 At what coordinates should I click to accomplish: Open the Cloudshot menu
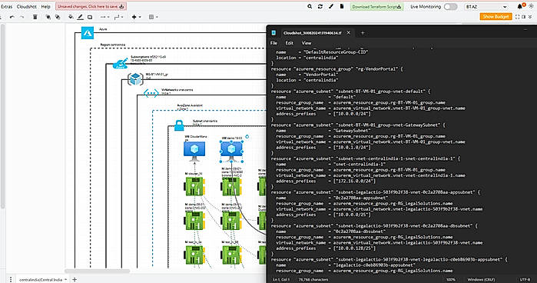27,6
